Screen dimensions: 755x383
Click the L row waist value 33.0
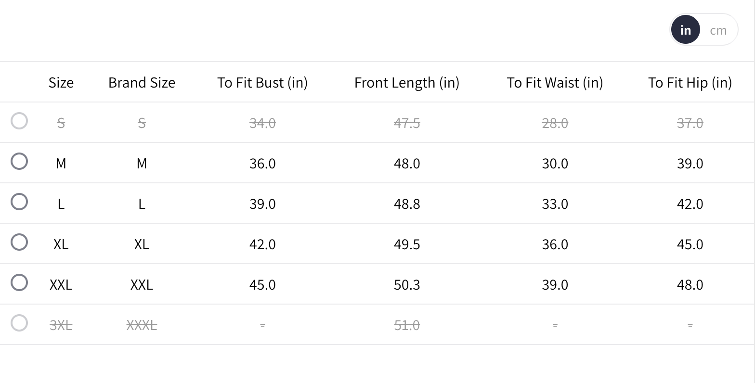555,204
